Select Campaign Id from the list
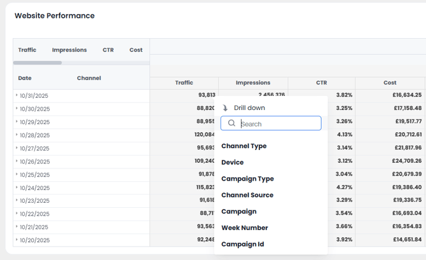 point(242,244)
